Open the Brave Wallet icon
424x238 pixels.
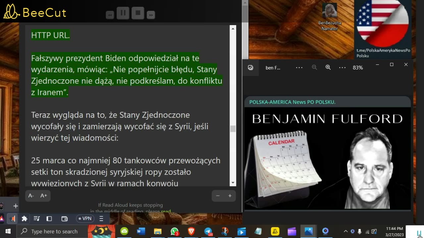(65, 218)
